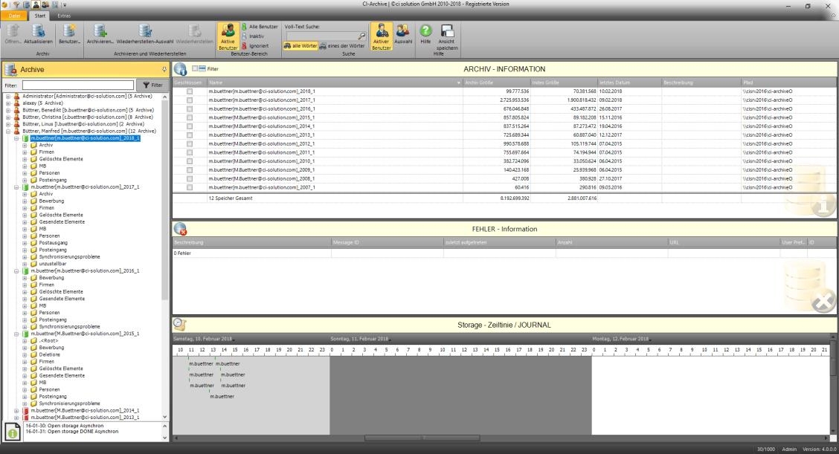Collapse the m.buettner 2017_1 archive node
The width and height of the screenshot is (839, 454).
16,187
